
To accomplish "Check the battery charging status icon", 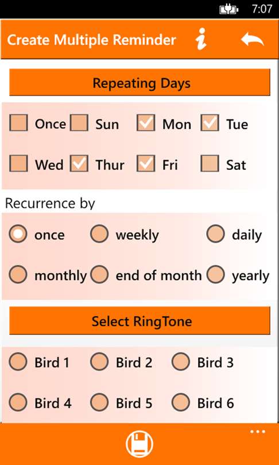I will coord(229,10).
